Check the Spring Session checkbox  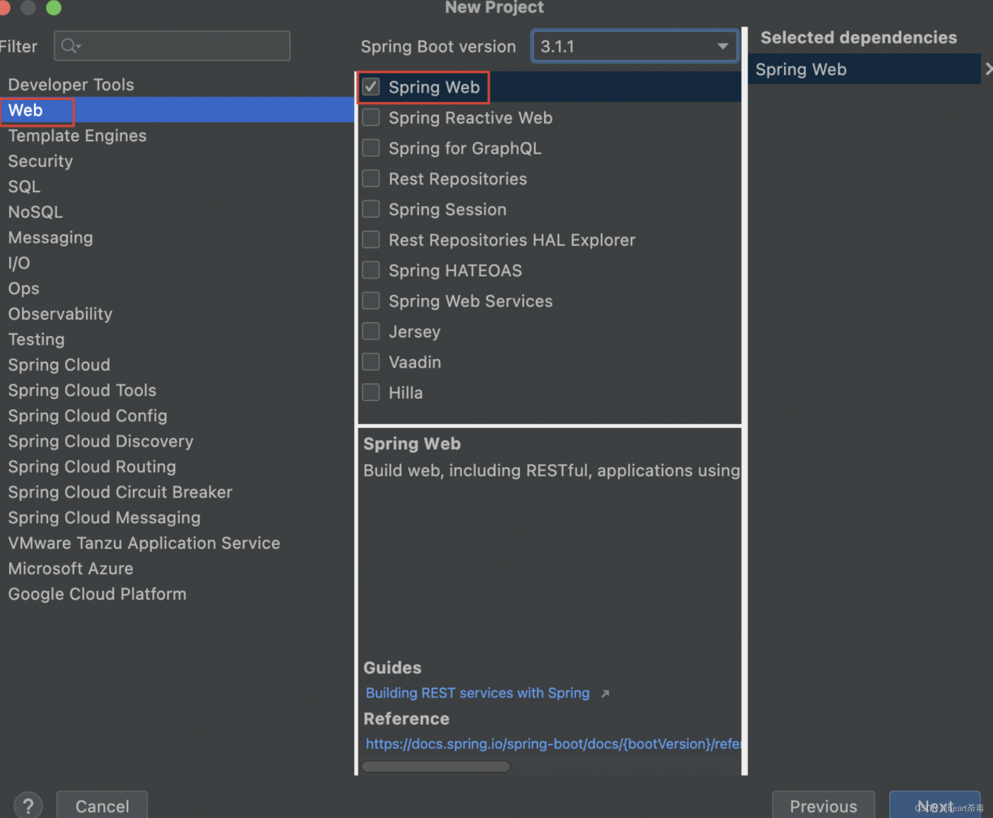pos(370,209)
